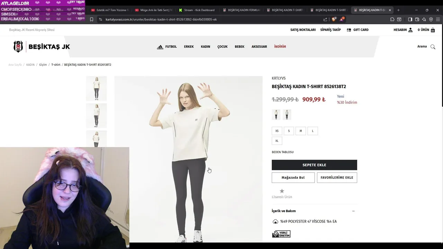The width and height of the screenshot is (443, 249).
Task: Open the browser extensions puzzle icon
Action: (x=392, y=19)
